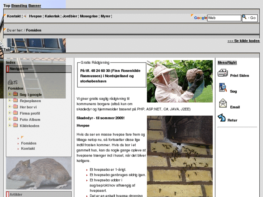Click the magnifier icon in the Go button
This screenshot has height=197, width=263.
(x=245, y=17)
